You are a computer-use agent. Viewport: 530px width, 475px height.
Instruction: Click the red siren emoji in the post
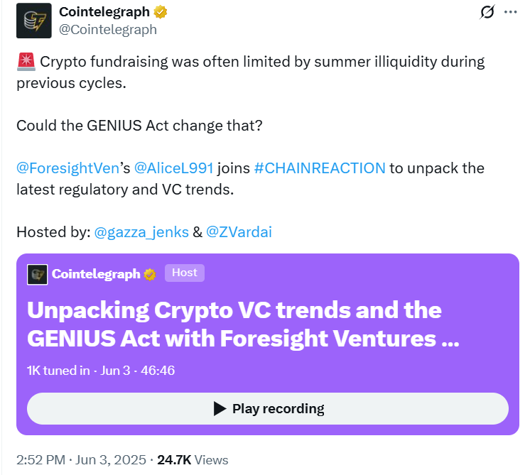(25, 62)
